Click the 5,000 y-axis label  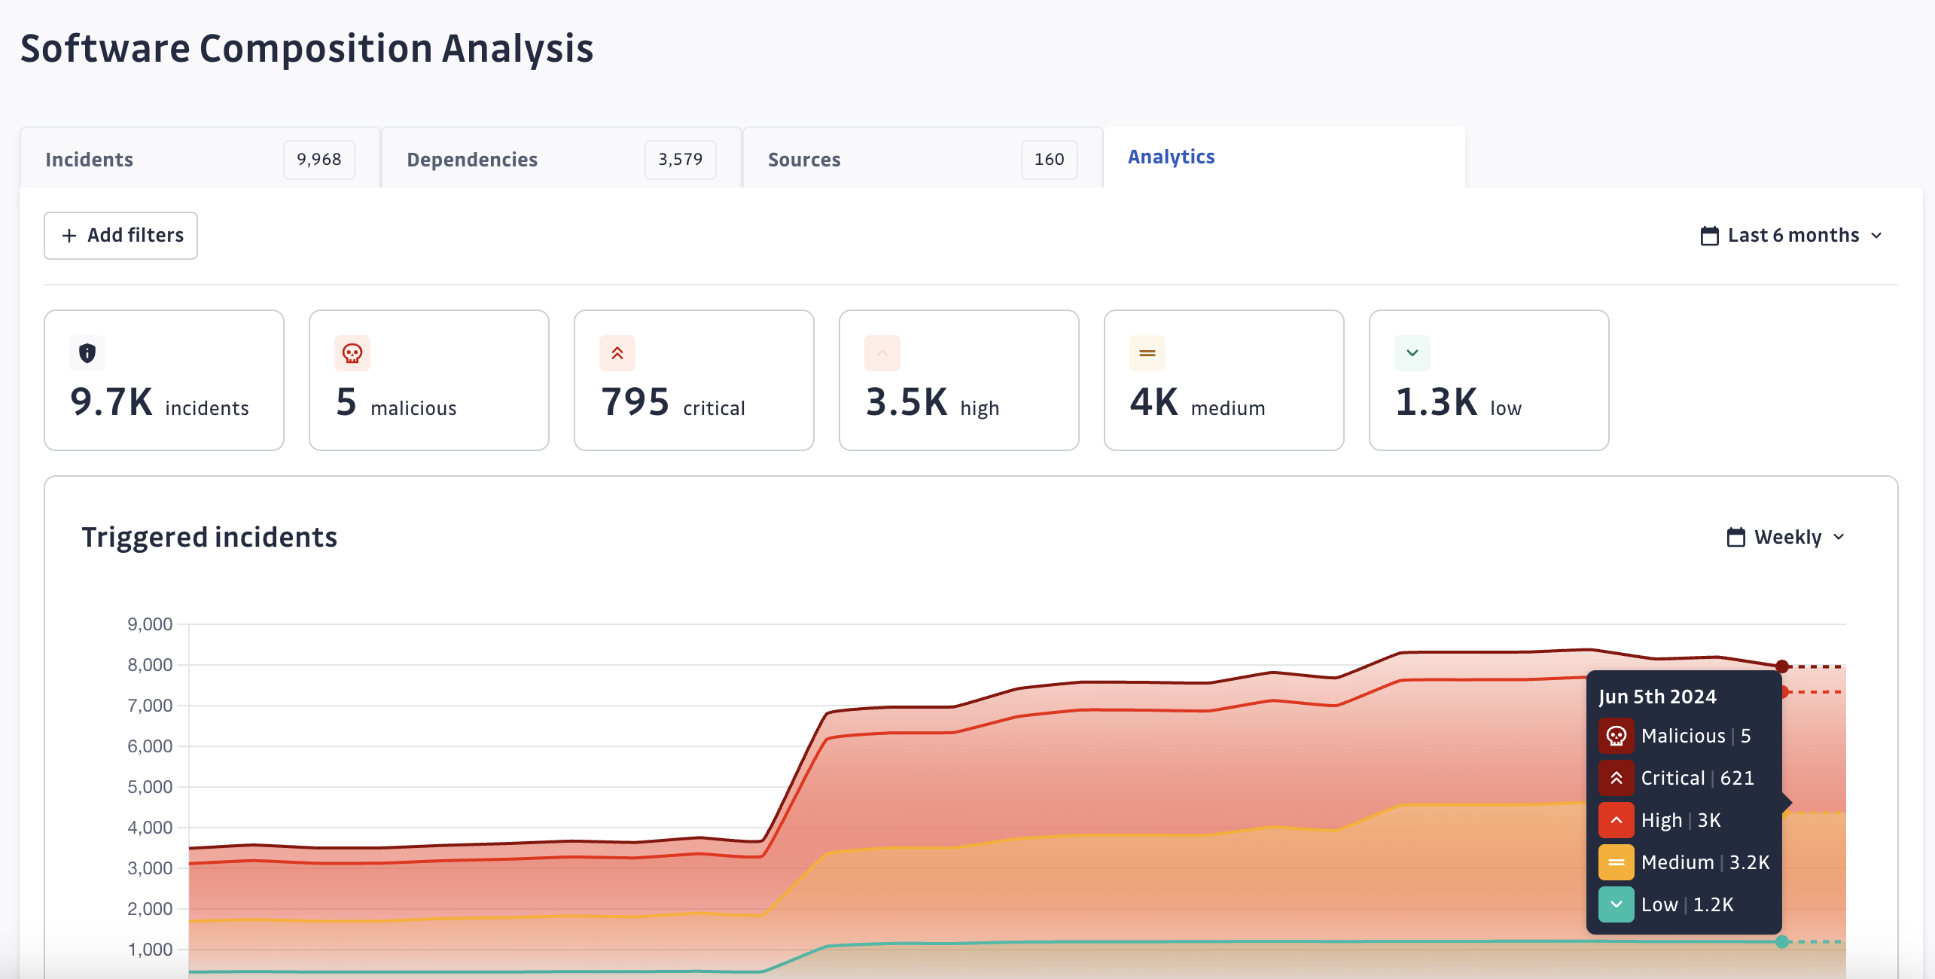150,787
